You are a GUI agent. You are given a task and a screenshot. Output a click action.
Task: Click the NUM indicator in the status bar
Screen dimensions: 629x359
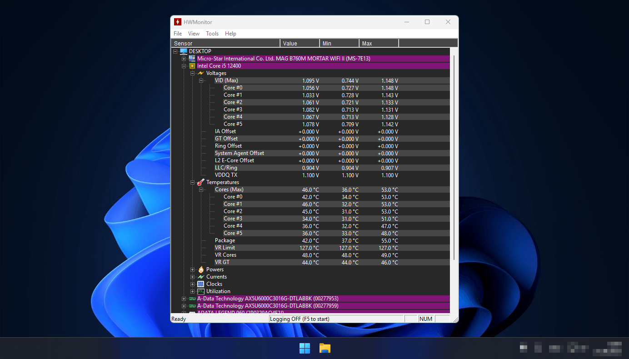point(426,319)
